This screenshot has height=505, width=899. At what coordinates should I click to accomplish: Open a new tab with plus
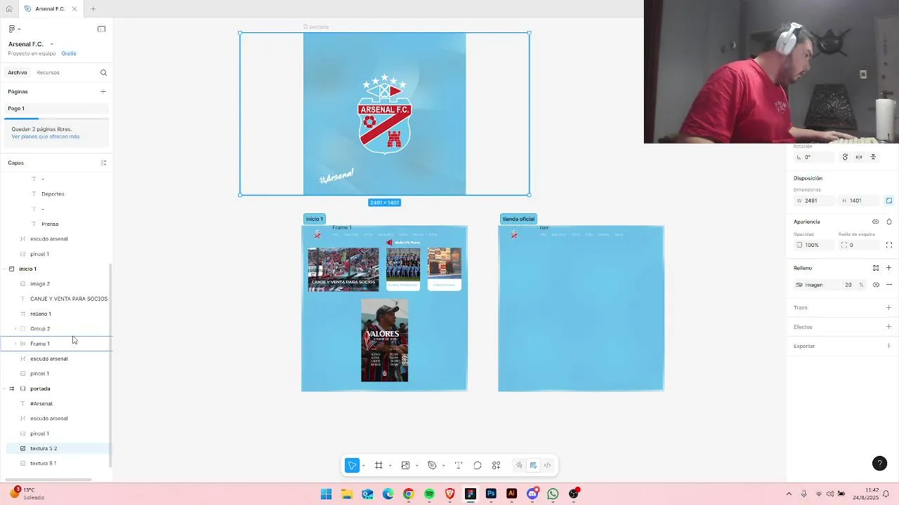pyautogui.click(x=93, y=9)
